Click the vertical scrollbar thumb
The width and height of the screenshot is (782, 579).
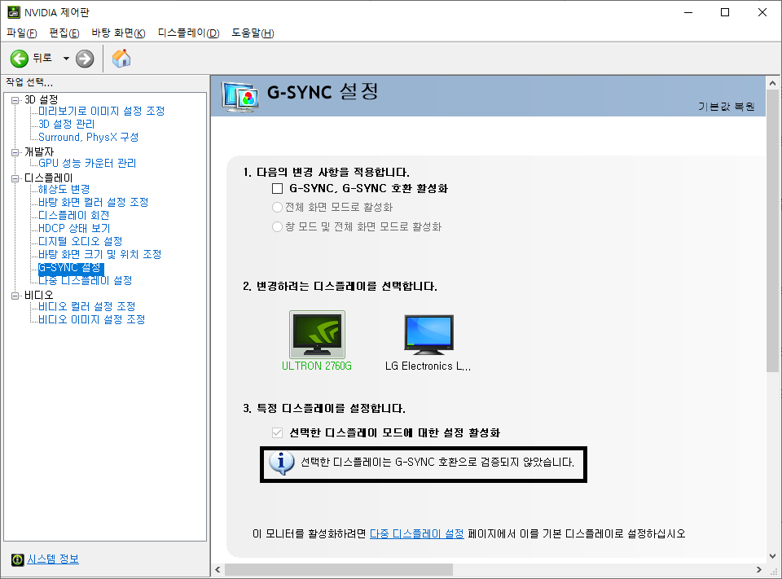772,231
